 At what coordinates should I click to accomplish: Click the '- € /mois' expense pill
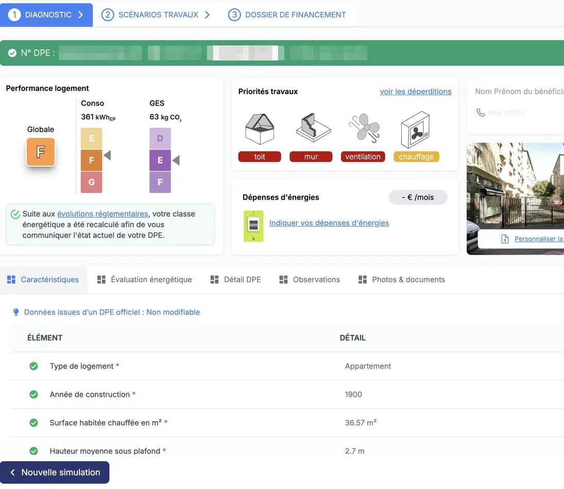click(418, 197)
